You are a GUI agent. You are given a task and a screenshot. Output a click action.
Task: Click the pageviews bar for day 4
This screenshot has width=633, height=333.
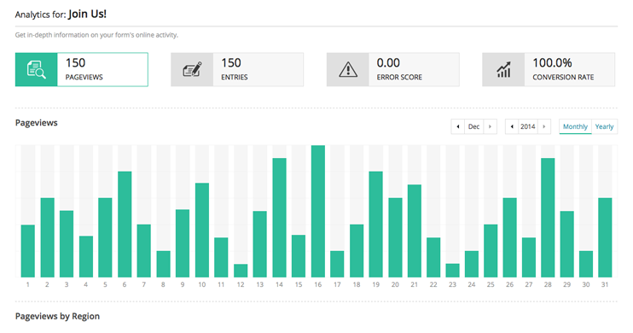coord(86,257)
